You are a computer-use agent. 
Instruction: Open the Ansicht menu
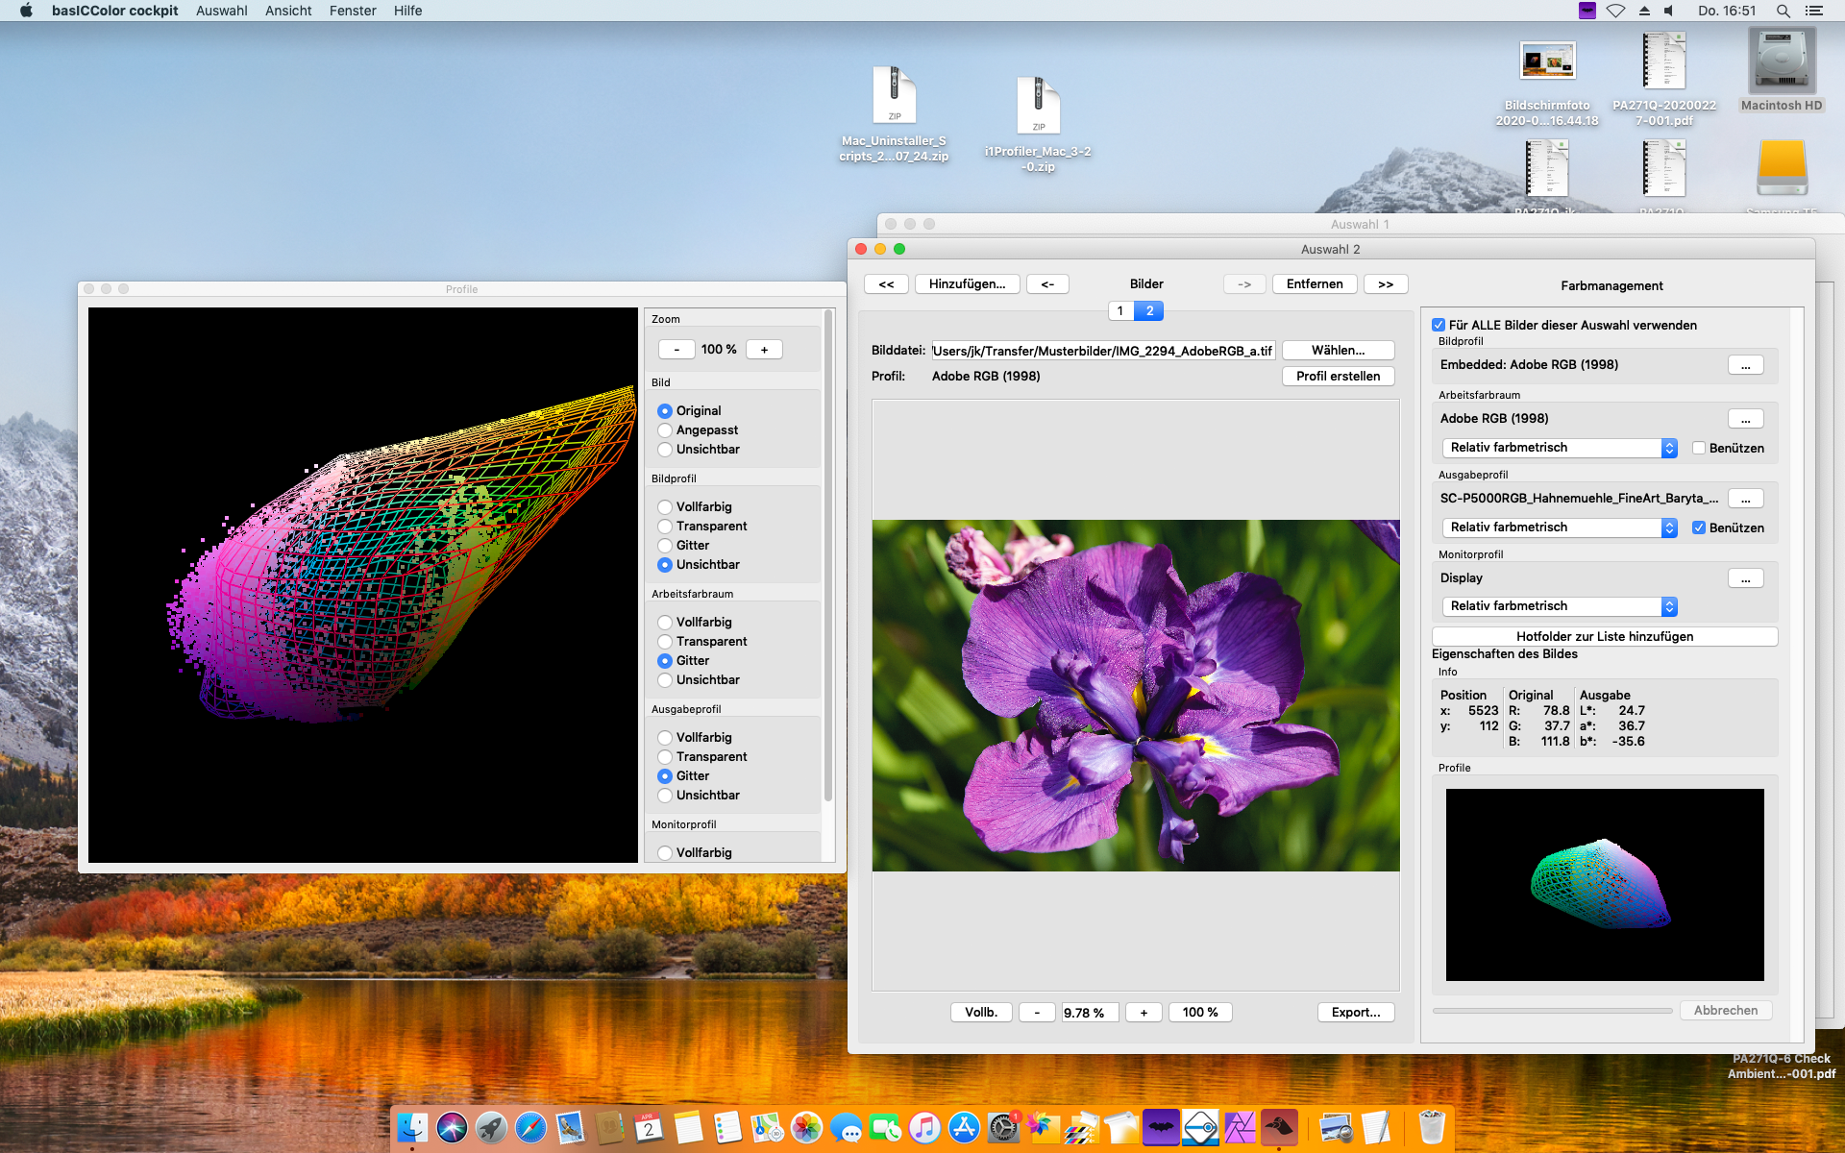288,11
